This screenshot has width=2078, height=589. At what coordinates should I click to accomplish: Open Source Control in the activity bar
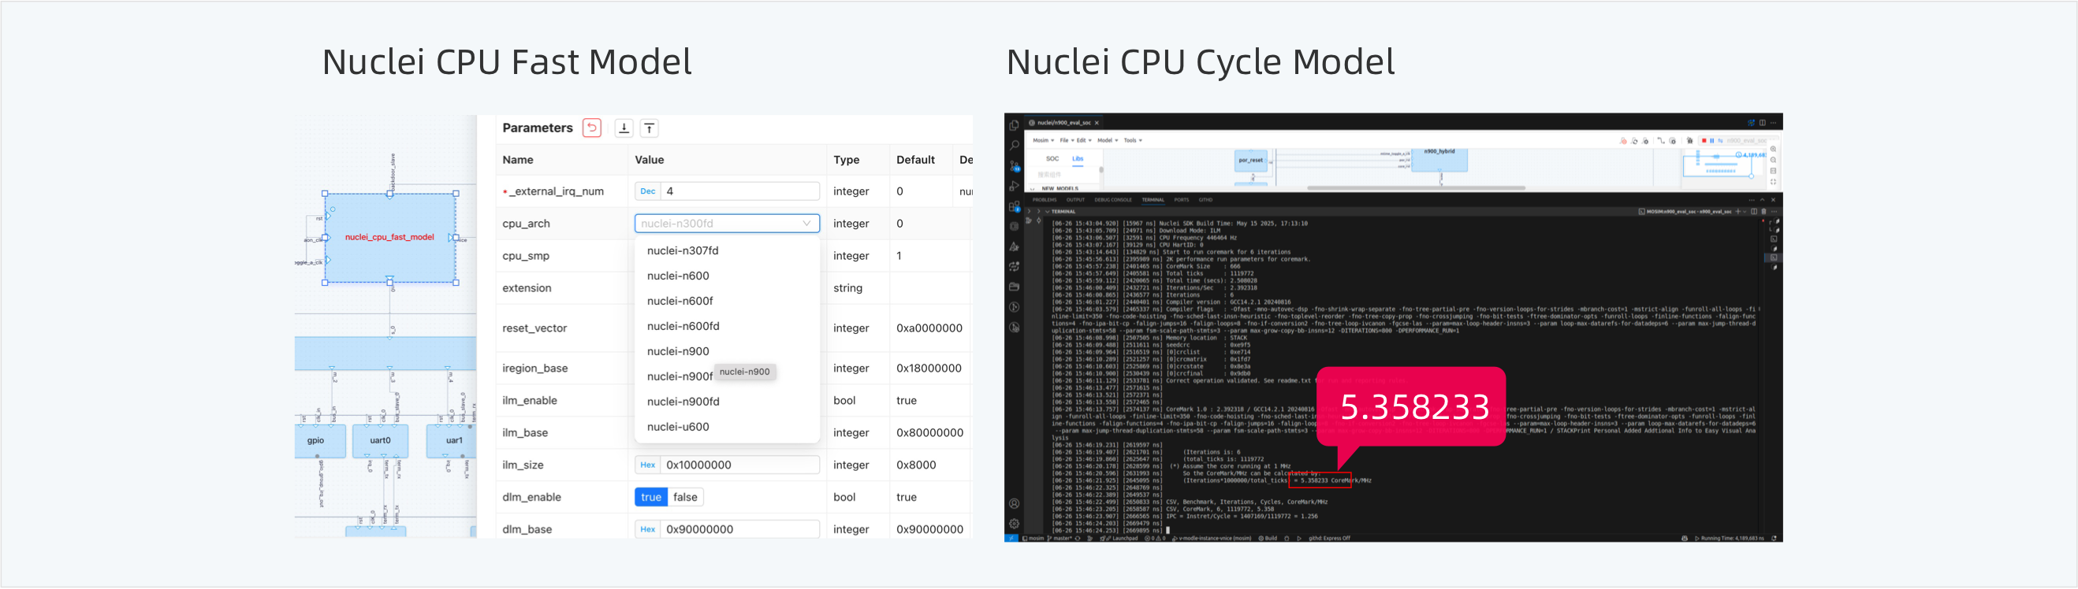pyautogui.click(x=1014, y=166)
